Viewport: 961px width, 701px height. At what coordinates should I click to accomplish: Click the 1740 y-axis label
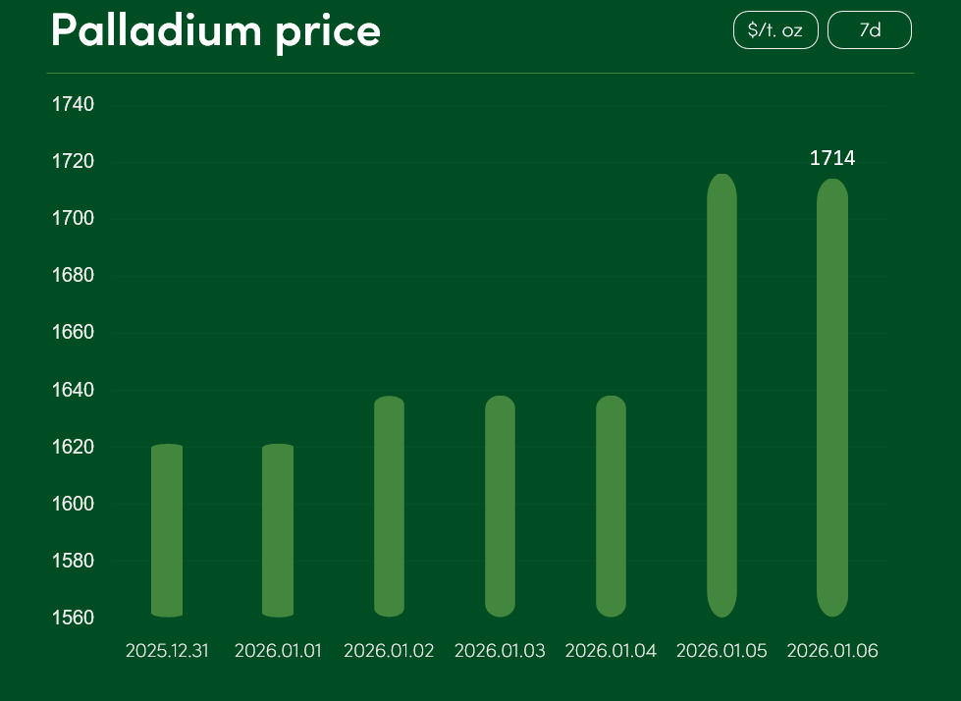(x=72, y=104)
